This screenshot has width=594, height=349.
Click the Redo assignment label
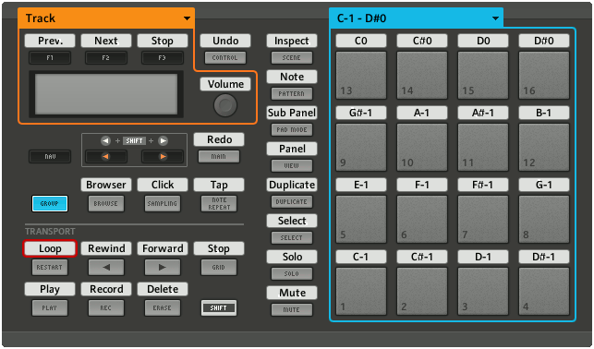pos(219,139)
